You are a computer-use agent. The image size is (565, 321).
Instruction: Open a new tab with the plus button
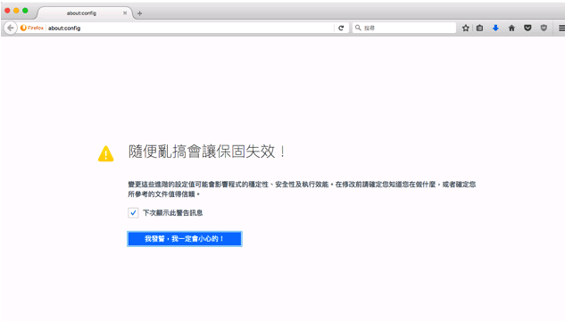[140, 13]
